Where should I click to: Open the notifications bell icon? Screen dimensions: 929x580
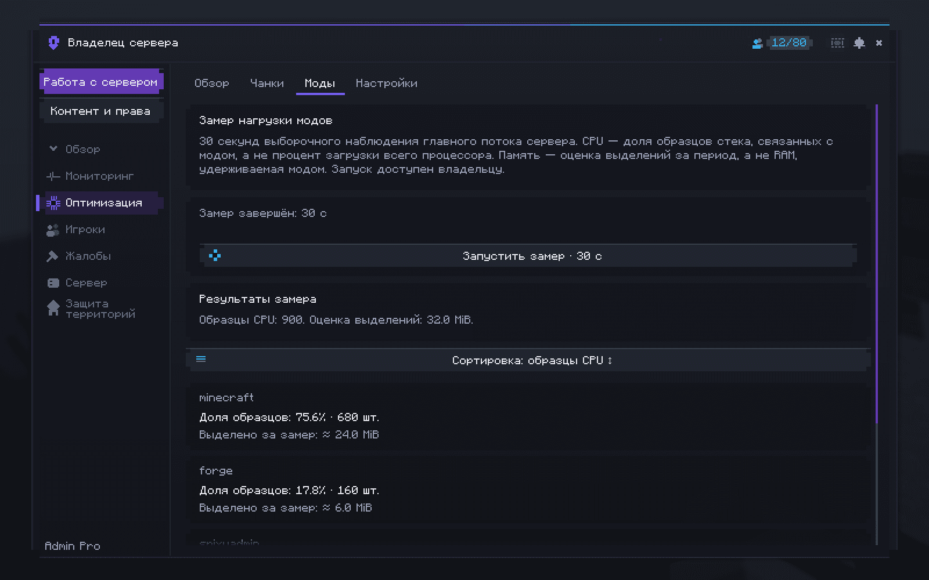click(859, 43)
